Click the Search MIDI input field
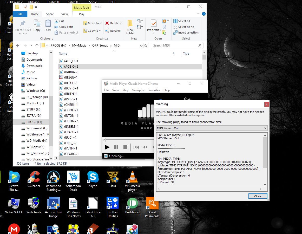The image size is (302, 234). 174,45
